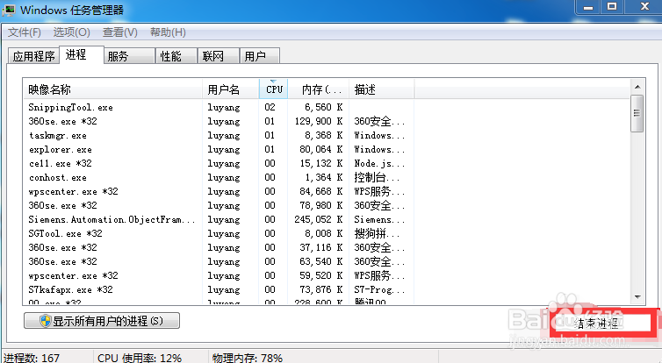662x363 pixels.
Task: Click 物理内存: 78% in status bar
Action: (247, 358)
